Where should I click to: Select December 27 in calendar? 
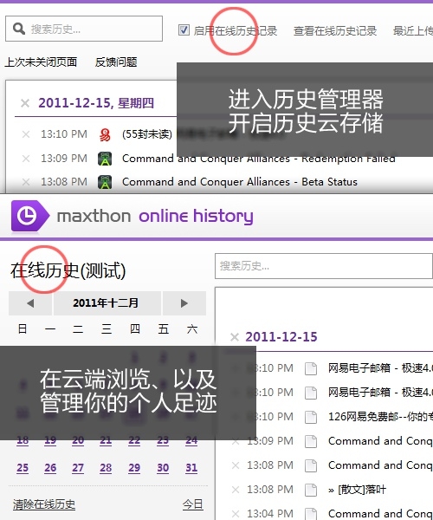(78, 468)
